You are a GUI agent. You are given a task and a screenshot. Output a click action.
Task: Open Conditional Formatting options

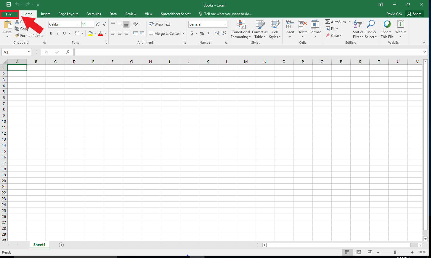click(241, 29)
